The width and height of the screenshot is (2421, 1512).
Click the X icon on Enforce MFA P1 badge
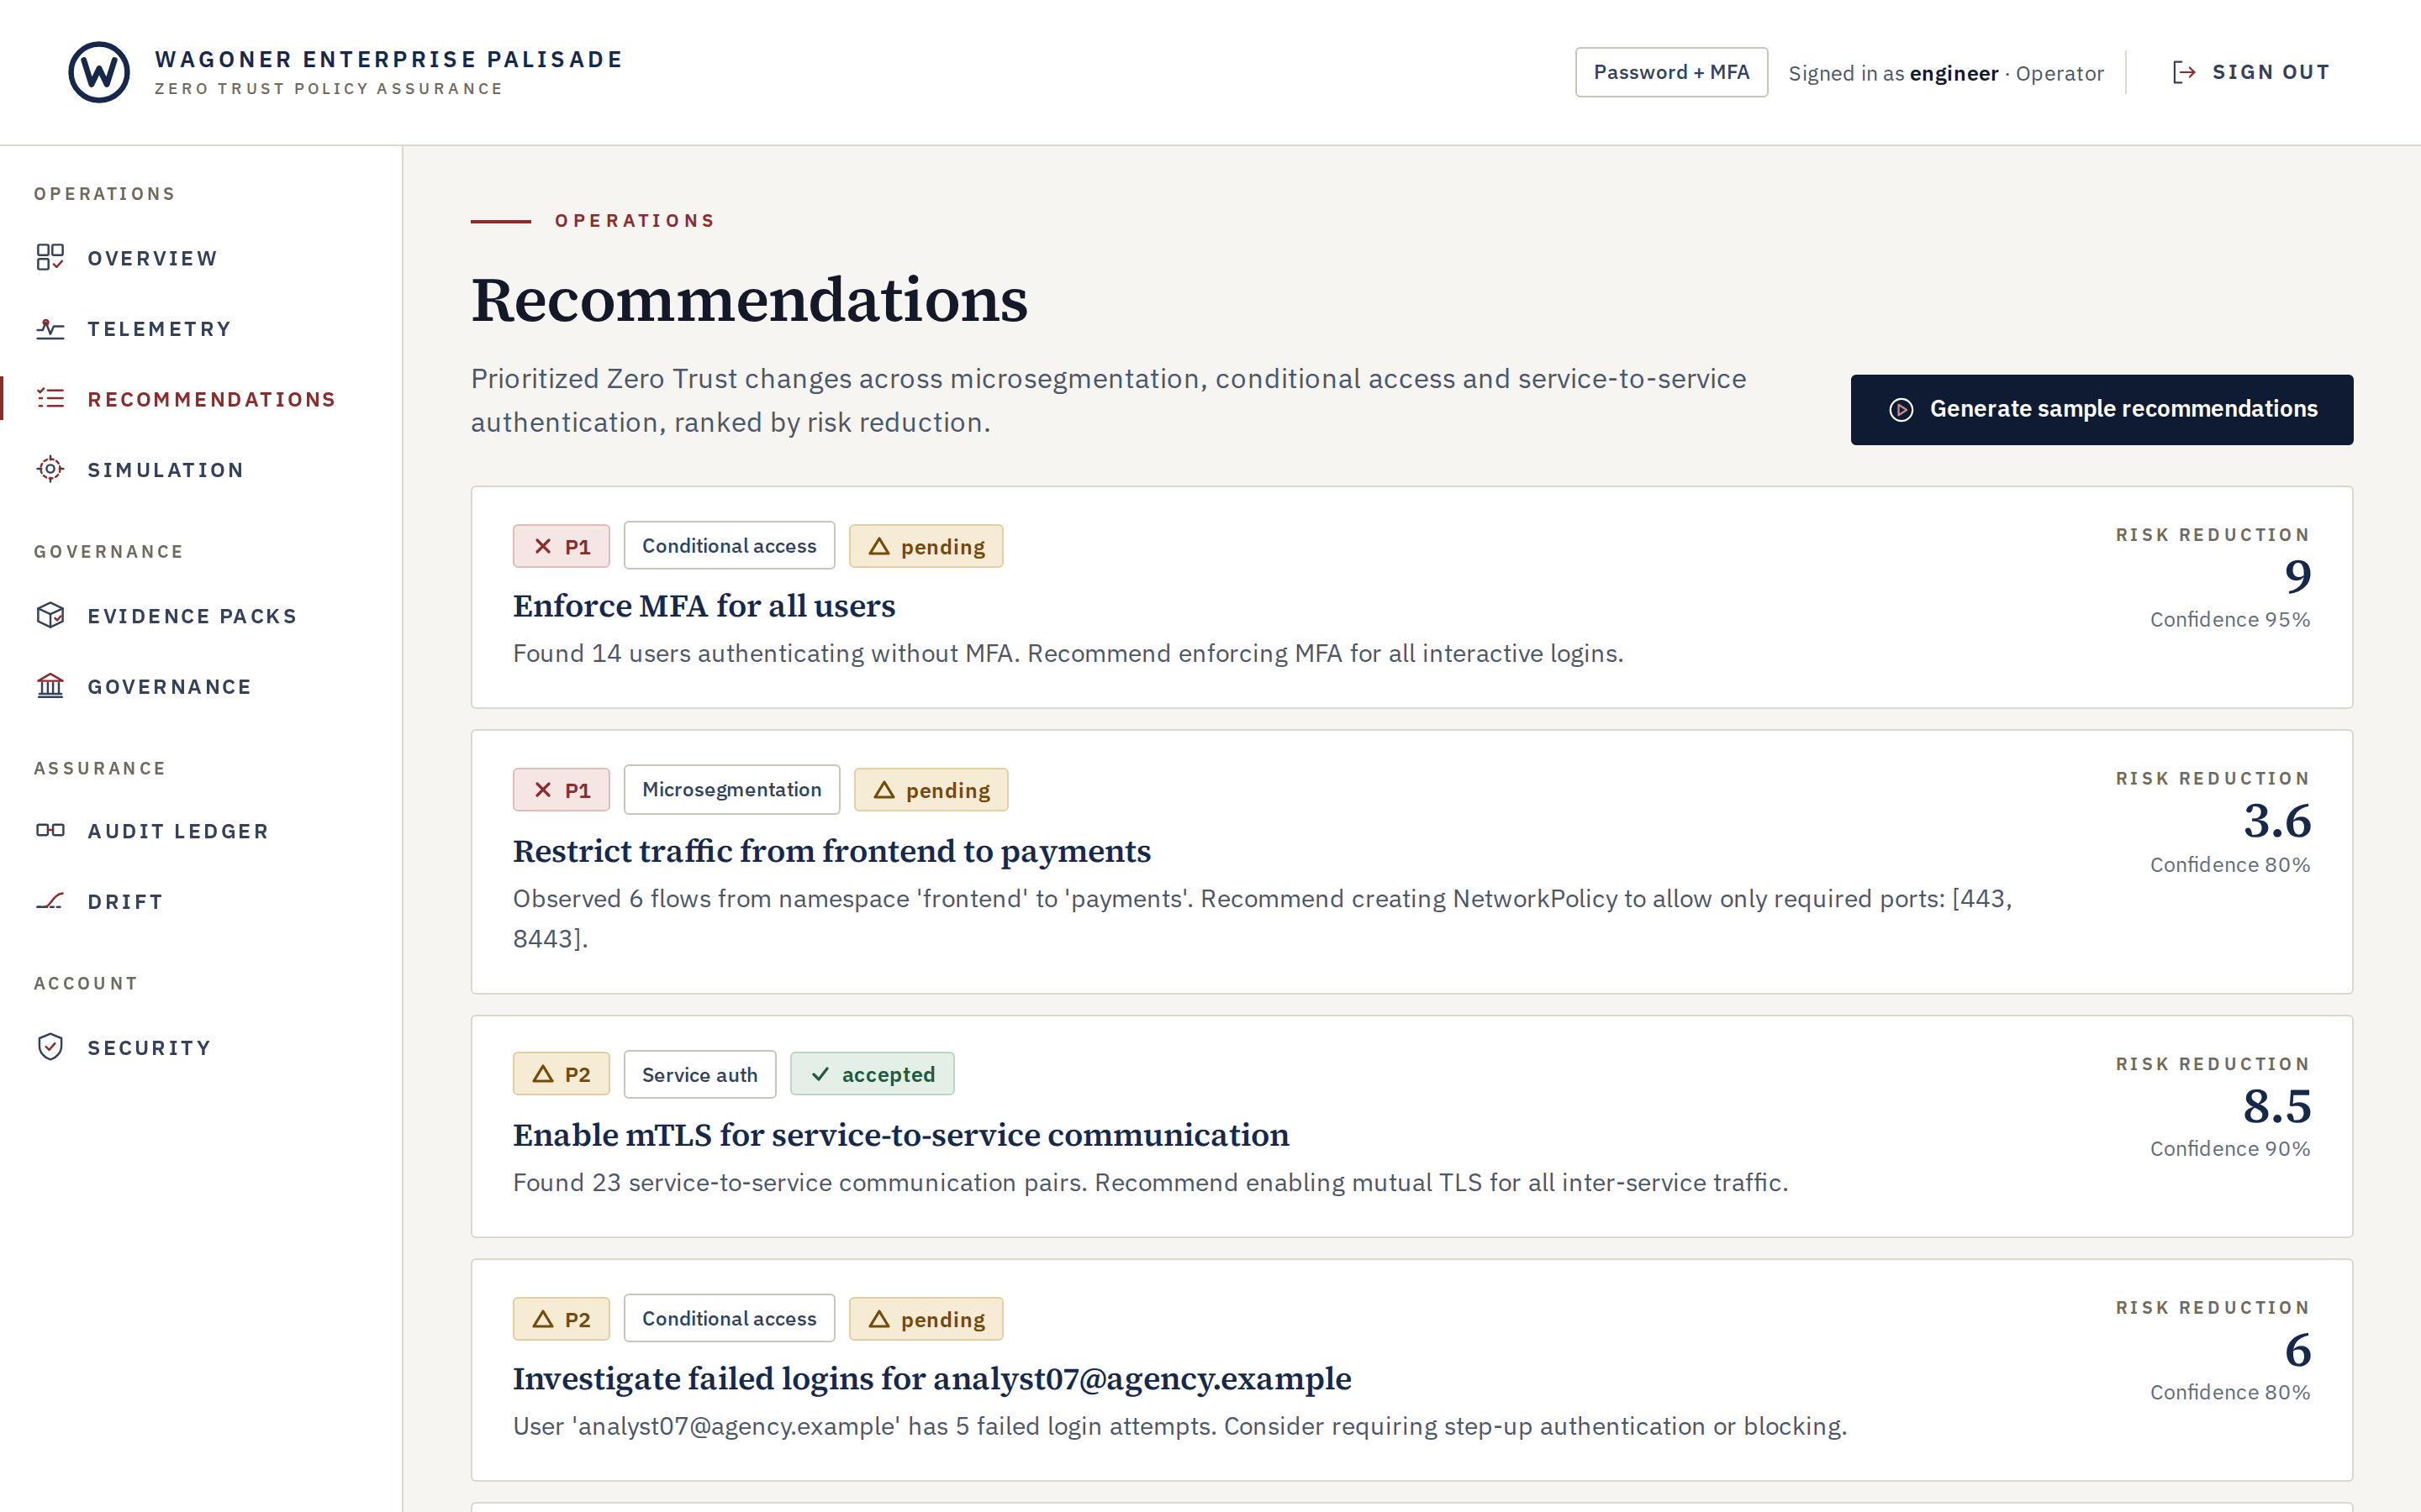[542, 547]
